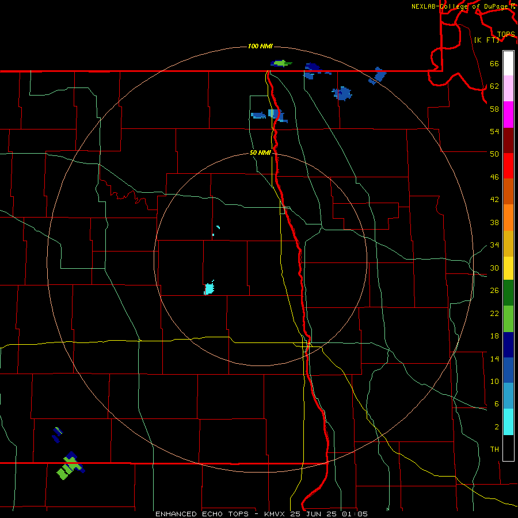Click the large green echo at bottom-left
This screenshot has height=518, width=518.
click(70, 466)
